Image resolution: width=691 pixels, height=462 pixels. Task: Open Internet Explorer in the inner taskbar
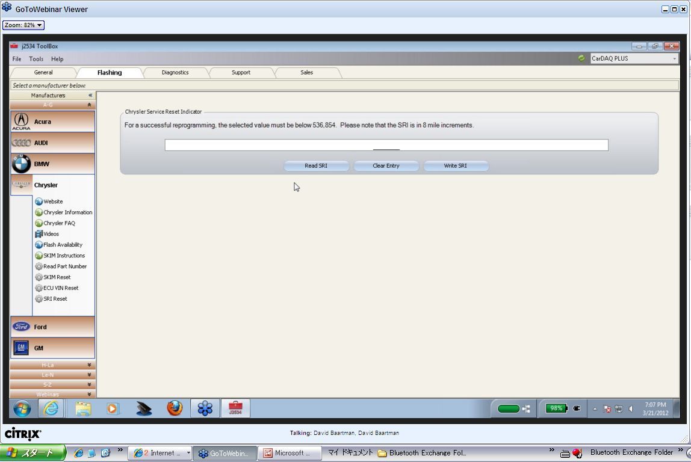point(51,408)
